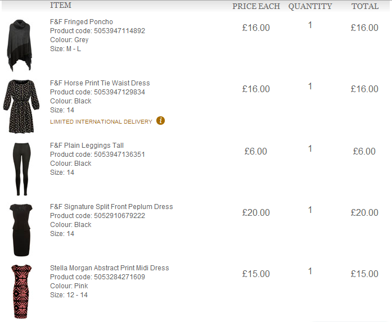392x322 pixels.
Task: Open the F&F Fringed Poncho link
Action: click(x=82, y=22)
